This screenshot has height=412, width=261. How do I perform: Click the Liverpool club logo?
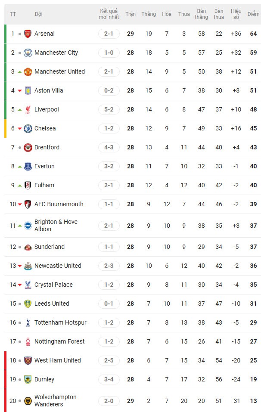(28, 109)
